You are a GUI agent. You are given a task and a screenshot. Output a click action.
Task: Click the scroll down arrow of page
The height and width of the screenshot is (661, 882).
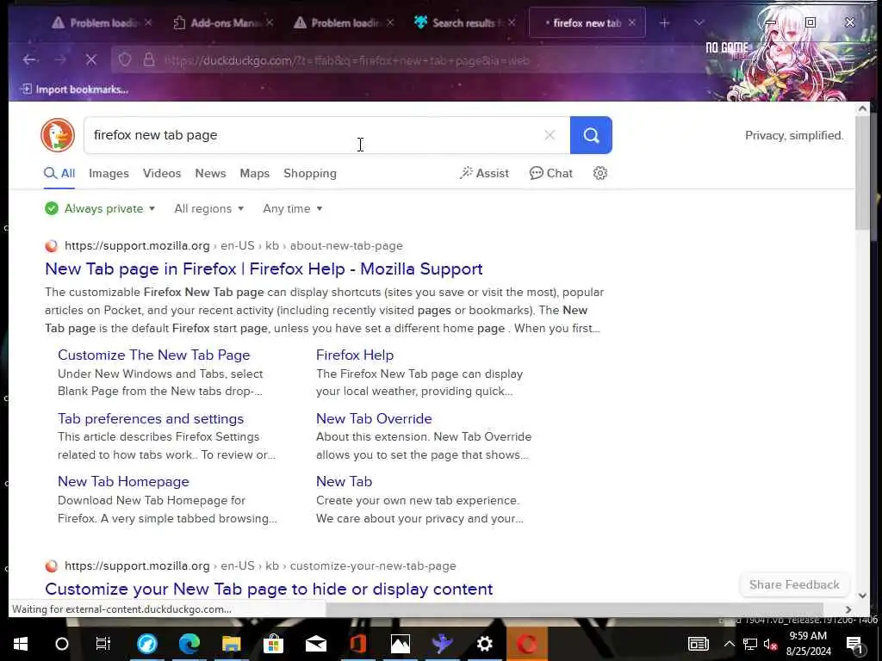pos(862,596)
